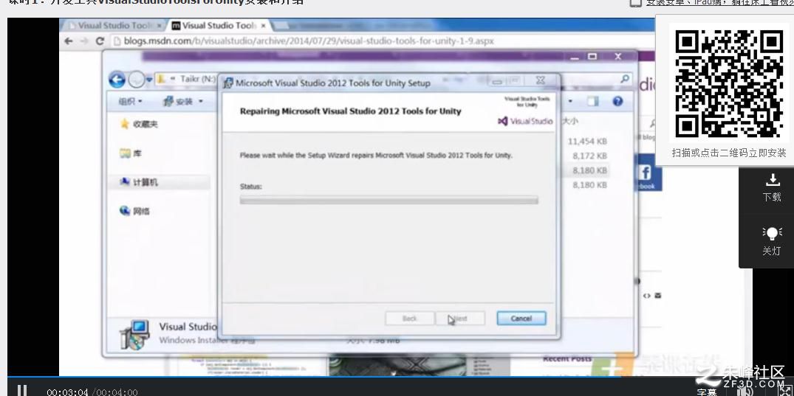The image size is (794, 396).
Task: Select 收藏夹 favorites in Explorer sidebar
Action: pyautogui.click(x=140, y=124)
